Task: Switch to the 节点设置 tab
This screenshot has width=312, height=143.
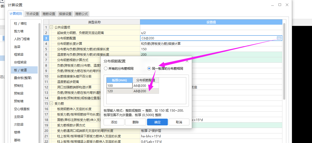Action: (x=32, y=14)
